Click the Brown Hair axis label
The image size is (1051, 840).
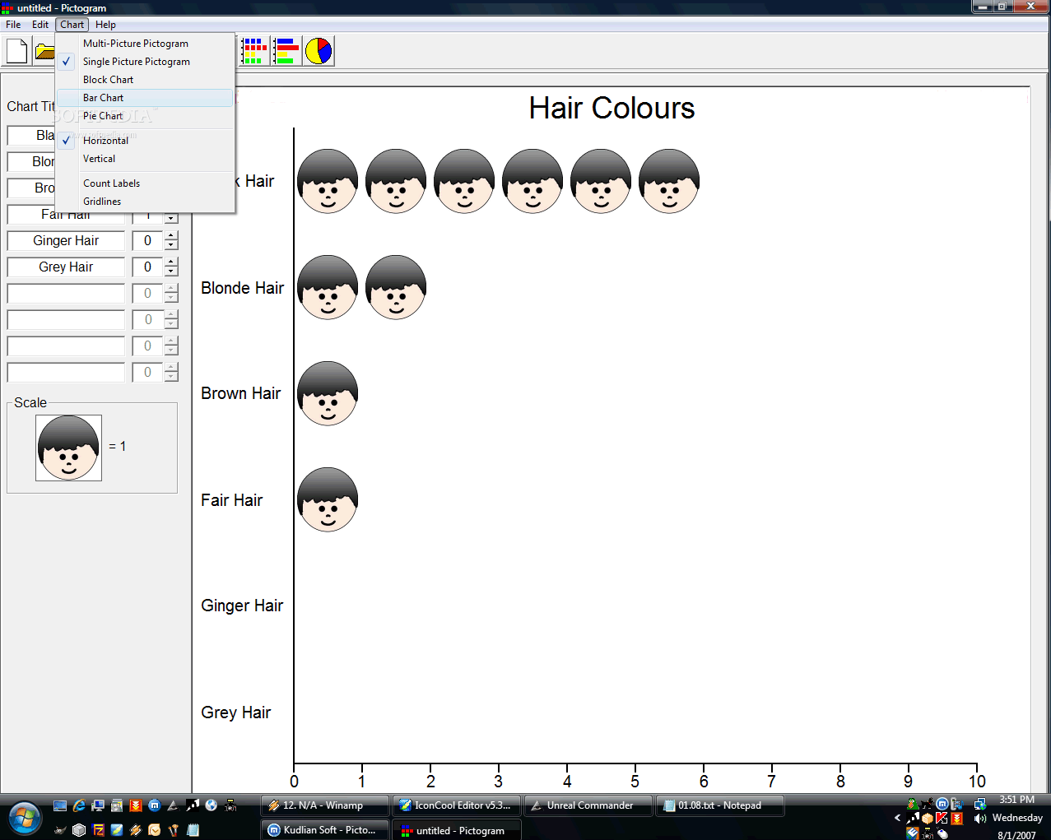pos(241,393)
